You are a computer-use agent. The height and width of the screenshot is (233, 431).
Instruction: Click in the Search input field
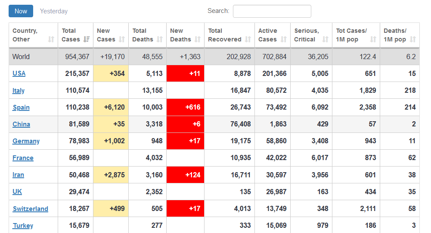point(272,11)
